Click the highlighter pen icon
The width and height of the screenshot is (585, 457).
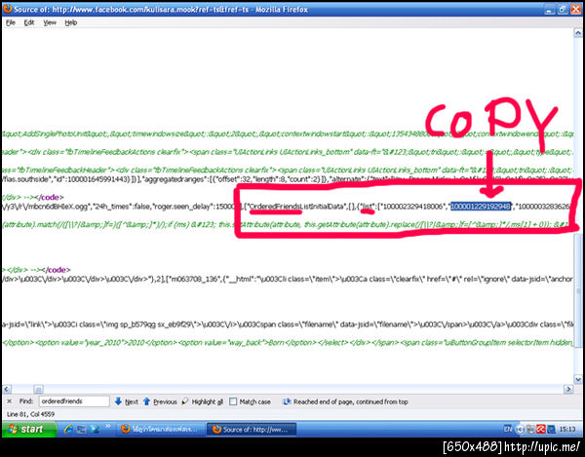[184, 401]
